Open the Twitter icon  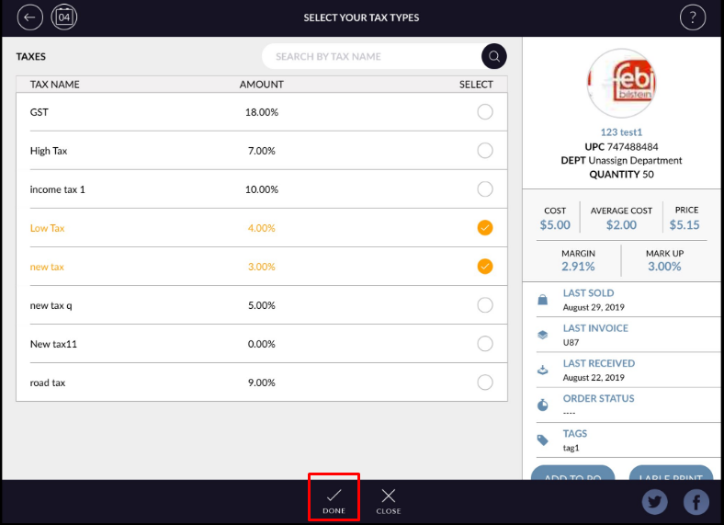coord(655,501)
